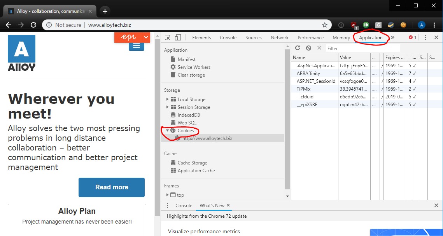Close the What's New drawer tab

[228, 205]
